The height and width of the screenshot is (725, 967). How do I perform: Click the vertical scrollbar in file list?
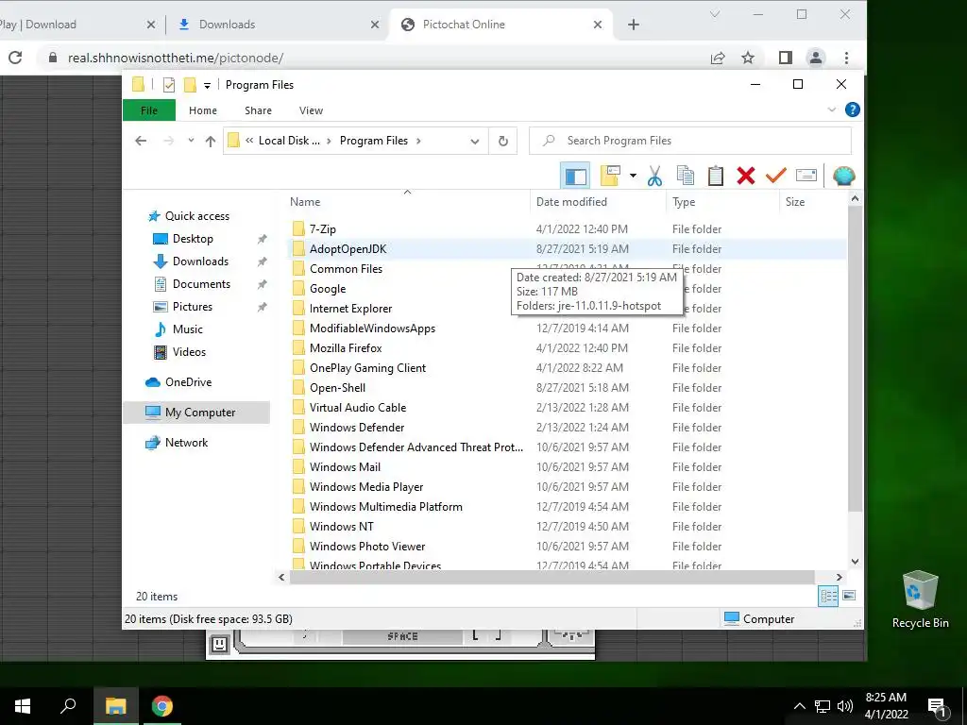click(855, 358)
